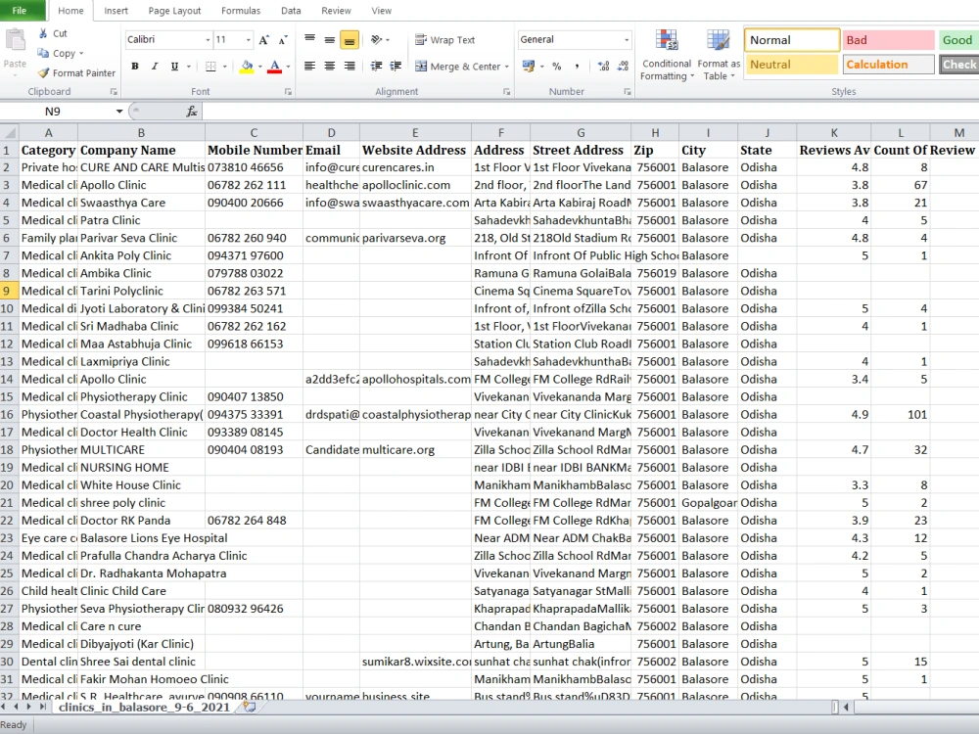The width and height of the screenshot is (979, 734).
Task: Switch to the Formulas tab
Action: click(x=241, y=11)
